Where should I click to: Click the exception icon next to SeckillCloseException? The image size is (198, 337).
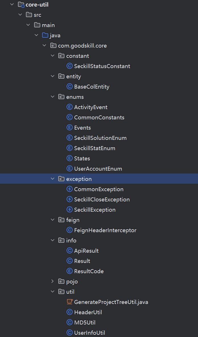[x=69, y=199]
